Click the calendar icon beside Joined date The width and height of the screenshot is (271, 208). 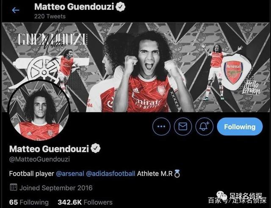tap(13, 188)
